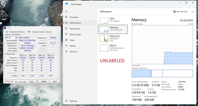Image resolution: width=198 pixels, height=106 pixels.
Task: Open the Processes page
Action: [74, 17]
